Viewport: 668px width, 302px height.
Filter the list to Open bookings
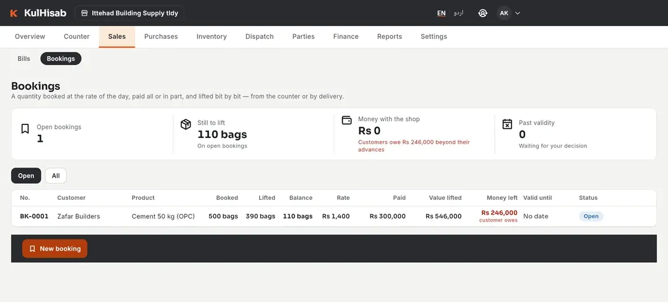(x=26, y=176)
